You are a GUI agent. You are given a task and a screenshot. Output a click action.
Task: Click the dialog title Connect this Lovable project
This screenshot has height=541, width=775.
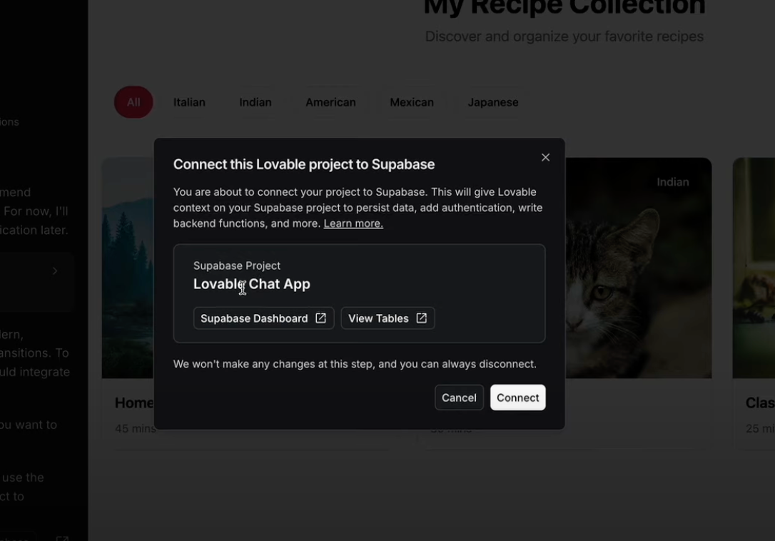coord(303,164)
